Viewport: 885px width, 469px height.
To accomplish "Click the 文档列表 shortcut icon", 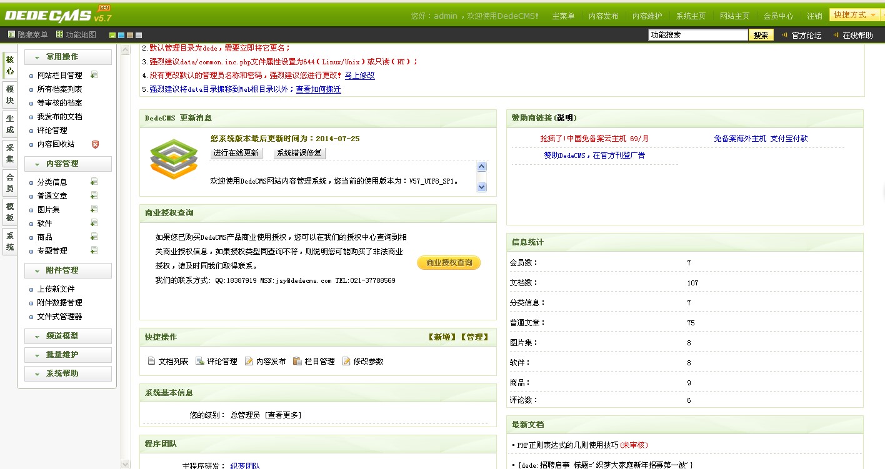I will coord(151,361).
